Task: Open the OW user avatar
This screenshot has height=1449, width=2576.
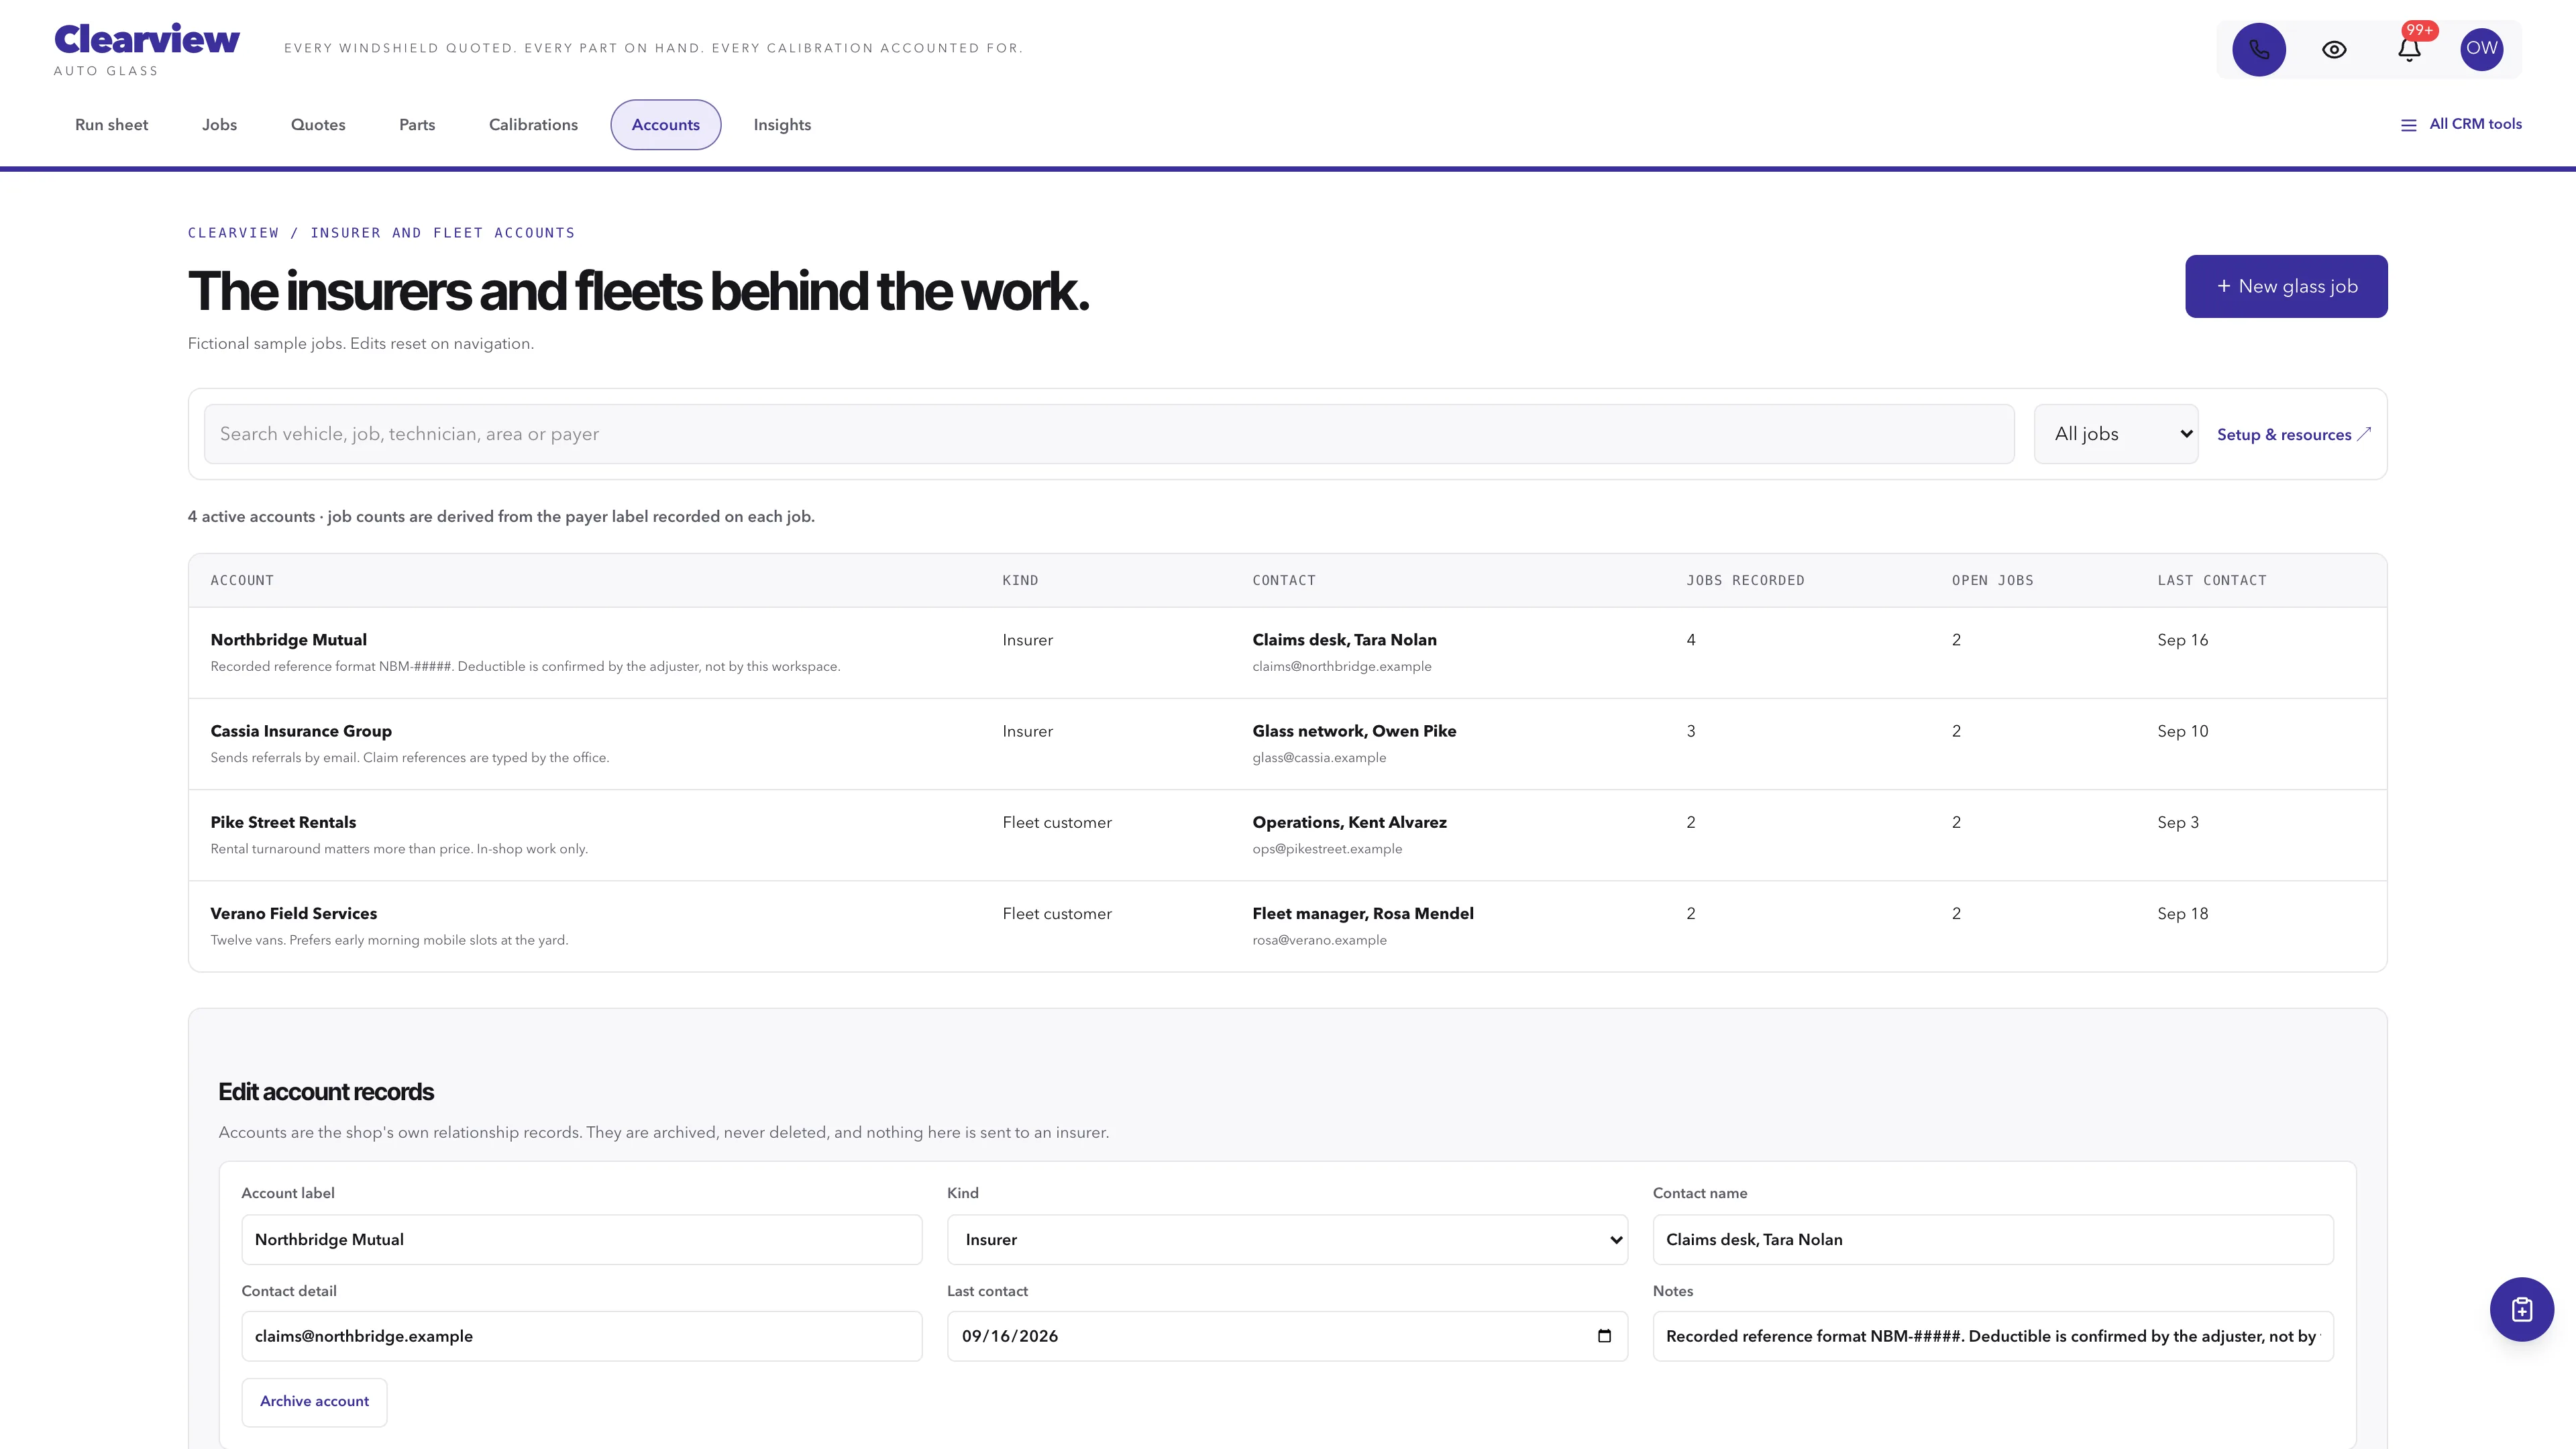Action: tap(2481, 49)
